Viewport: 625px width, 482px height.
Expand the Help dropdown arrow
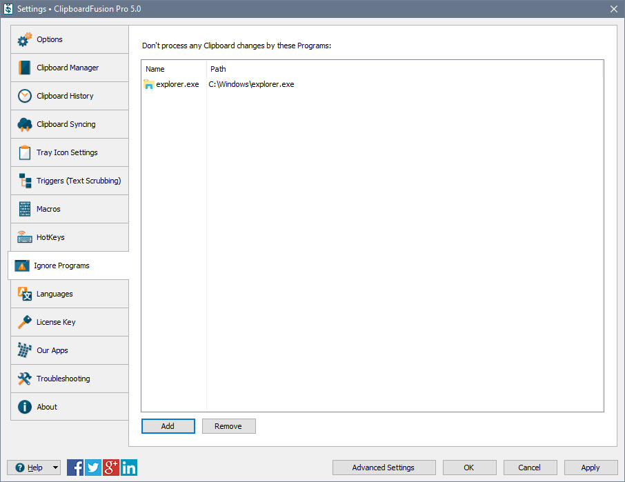pyautogui.click(x=56, y=468)
